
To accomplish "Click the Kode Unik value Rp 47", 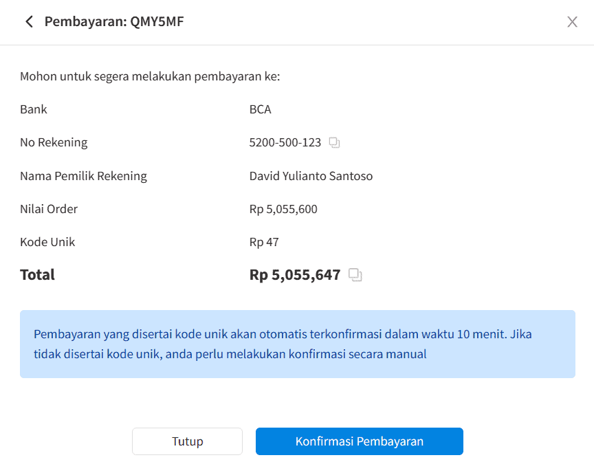I will click(264, 242).
